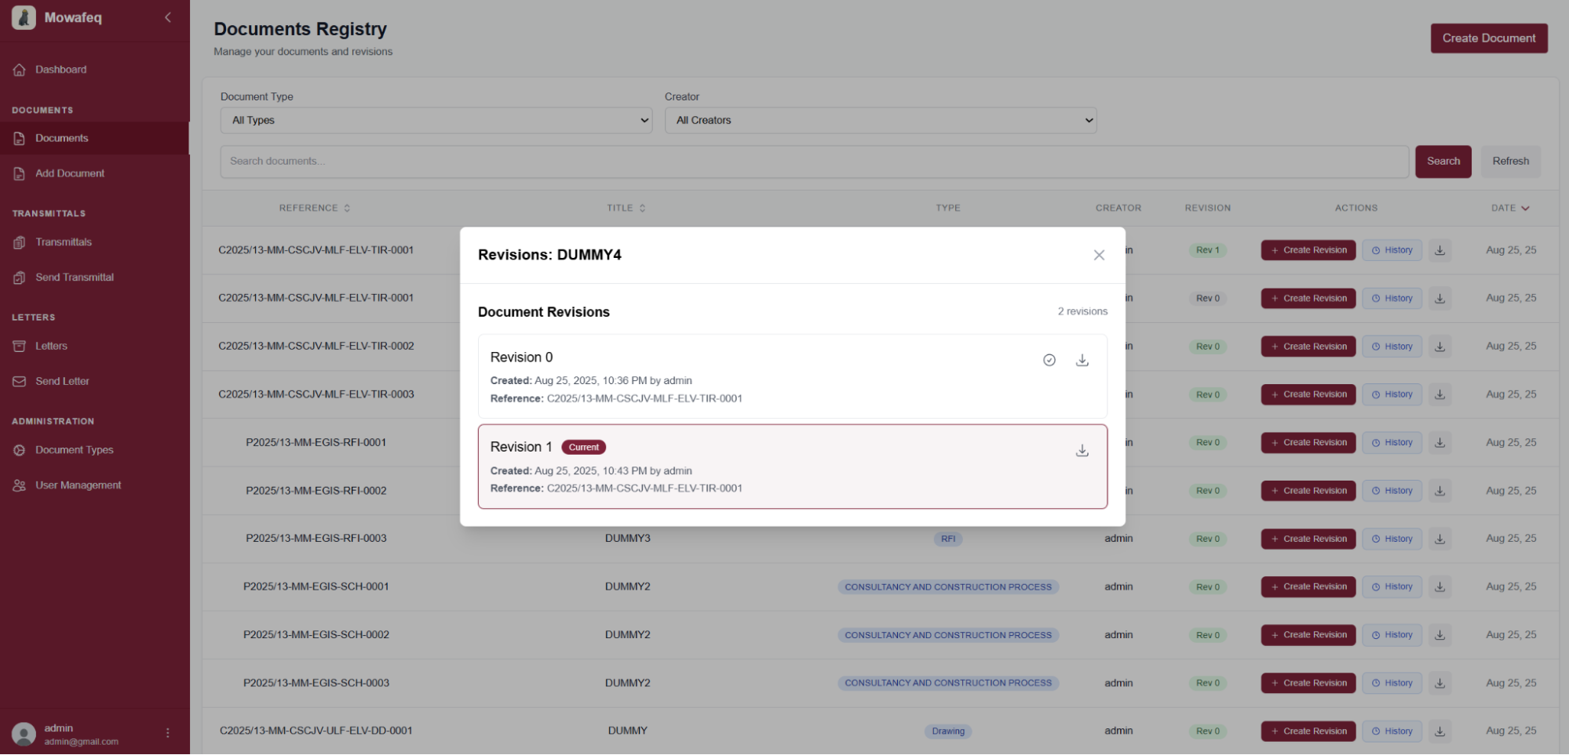Click the Mowafeq logo icon
Image resolution: width=1569 pixels, height=755 pixels.
(24, 17)
